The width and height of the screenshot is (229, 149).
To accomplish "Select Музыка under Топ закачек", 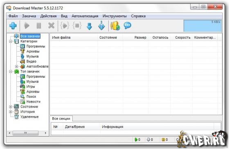I will point(32,81).
